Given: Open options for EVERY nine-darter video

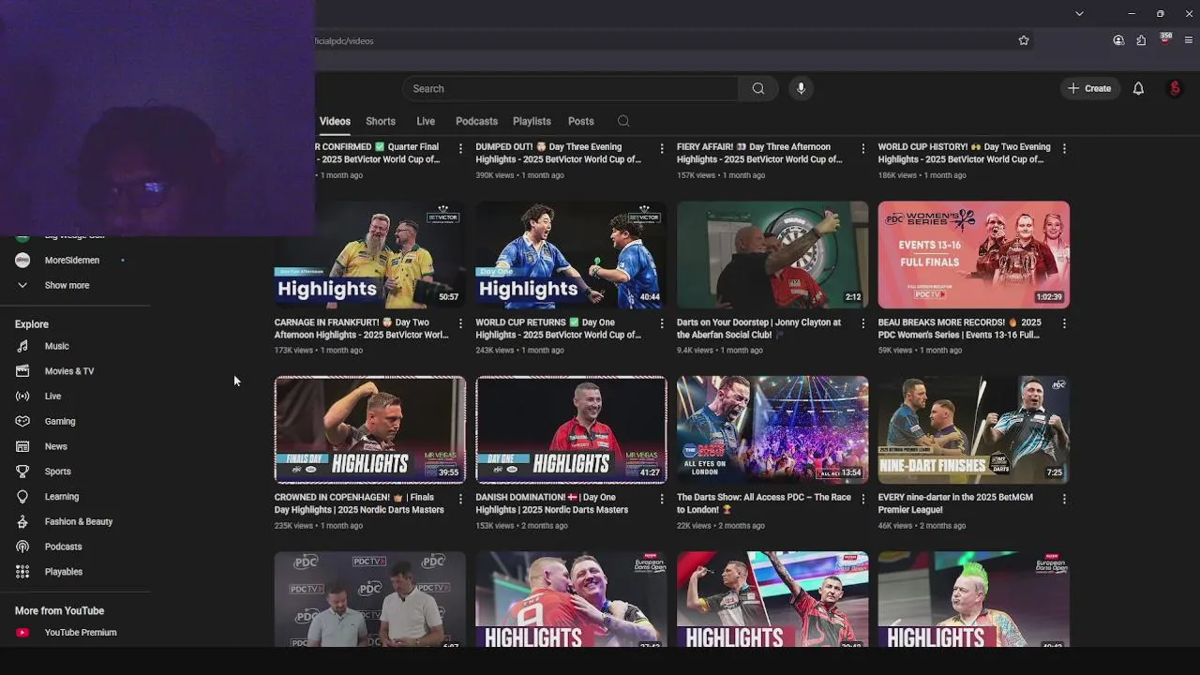Looking at the screenshot, I should (x=1064, y=499).
